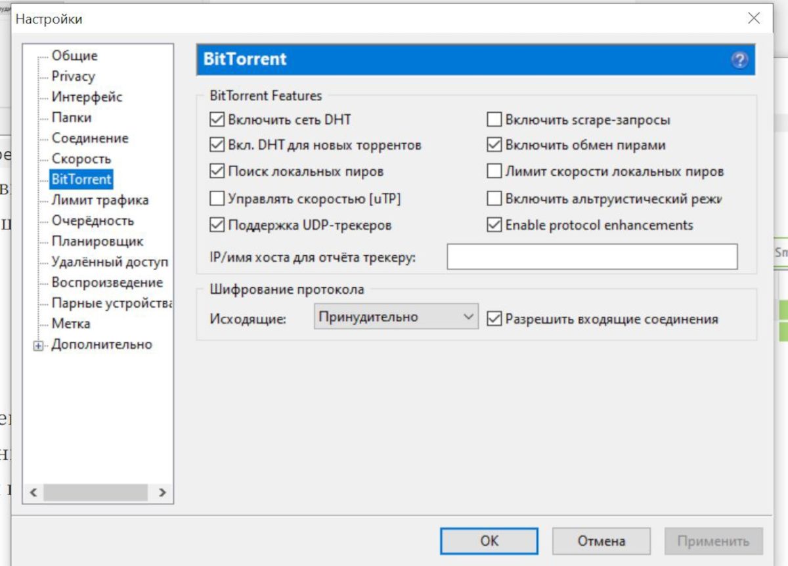Image resolution: width=788 pixels, height=566 pixels.
Task: Click the Отмена button
Action: [x=602, y=541]
